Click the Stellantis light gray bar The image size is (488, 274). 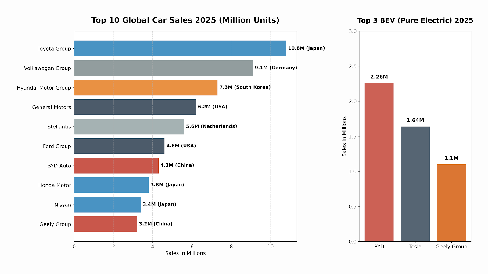point(129,126)
